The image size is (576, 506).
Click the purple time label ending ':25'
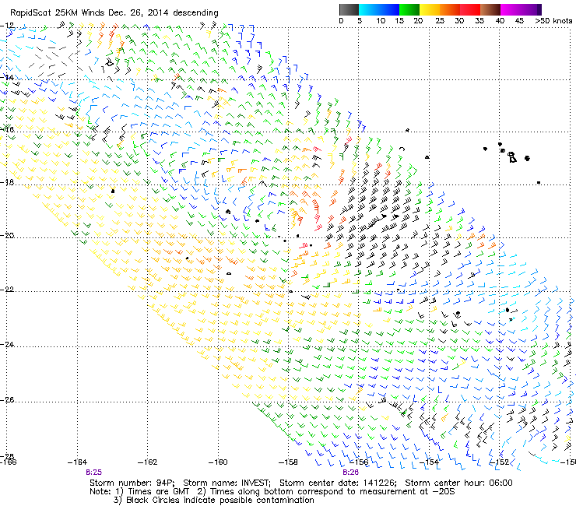93,473
